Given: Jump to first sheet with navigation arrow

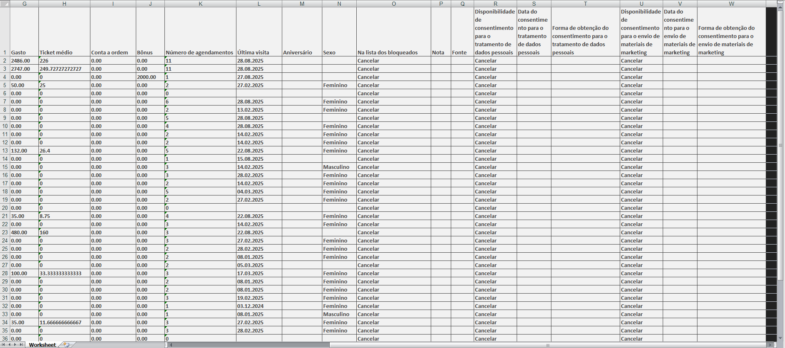Looking at the screenshot, I should pyautogui.click(x=4, y=345).
